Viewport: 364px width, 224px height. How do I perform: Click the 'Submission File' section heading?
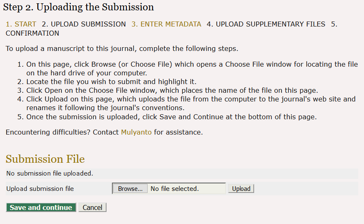coord(45,159)
